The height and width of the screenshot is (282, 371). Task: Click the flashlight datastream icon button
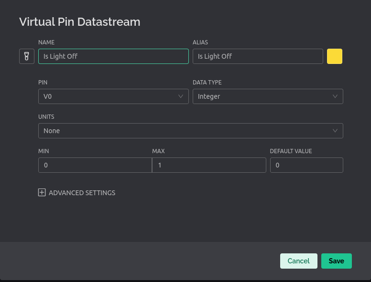pyautogui.click(x=27, y=56)
